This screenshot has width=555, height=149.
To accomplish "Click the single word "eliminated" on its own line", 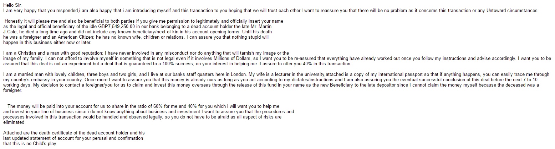I will (x=14, y=122).
